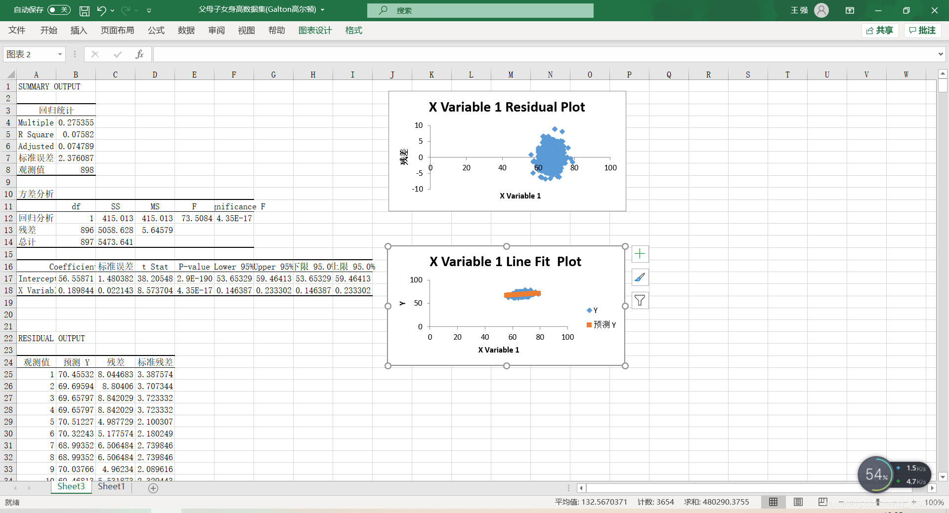Click the 求和 sum value in status bar
The image size is (949, 513).
[717, 502]
